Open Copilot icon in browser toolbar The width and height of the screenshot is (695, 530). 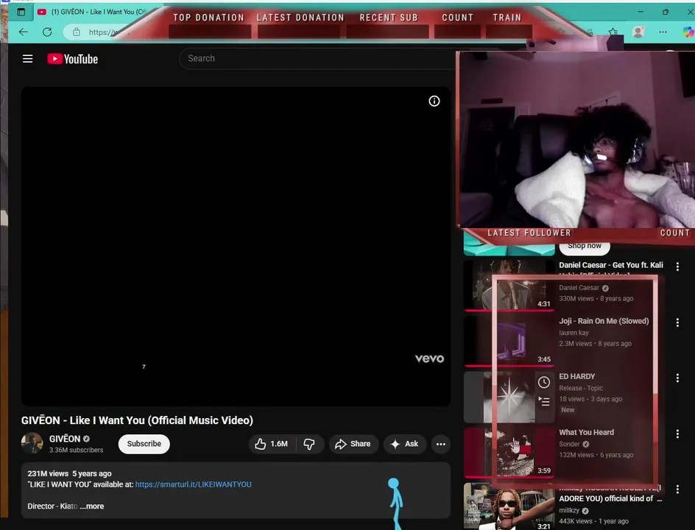(x=688, y=32)
